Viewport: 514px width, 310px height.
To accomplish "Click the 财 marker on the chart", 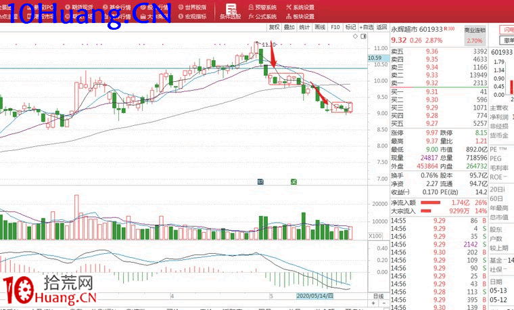I will click(x=260, y=181).
